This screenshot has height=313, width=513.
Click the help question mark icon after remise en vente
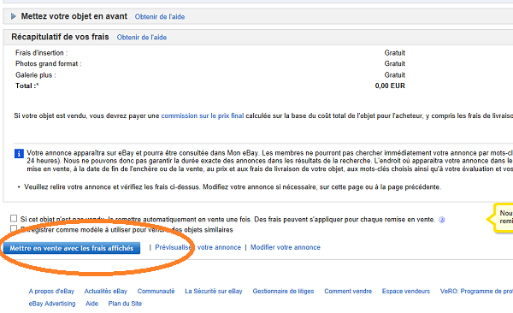click(x=442, y=220)
